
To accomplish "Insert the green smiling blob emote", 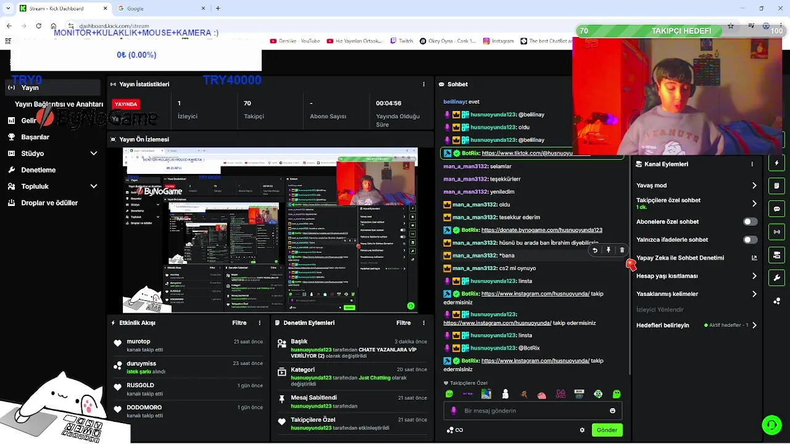I will pyautogui.click(x=449, y=394).
